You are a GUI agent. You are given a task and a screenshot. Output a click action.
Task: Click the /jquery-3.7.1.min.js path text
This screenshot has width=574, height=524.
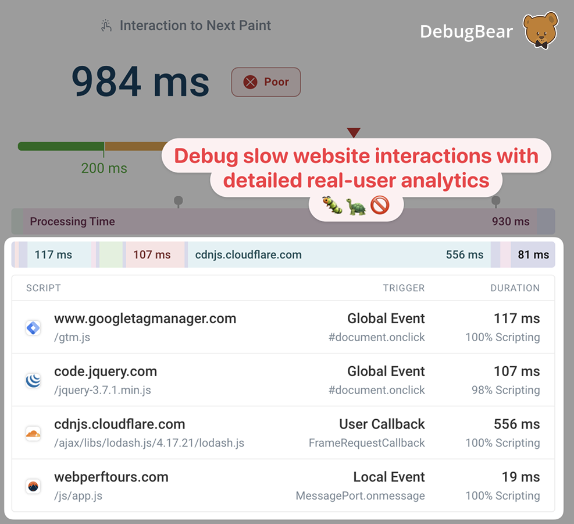pyautogui.click(x=102, y=390)
